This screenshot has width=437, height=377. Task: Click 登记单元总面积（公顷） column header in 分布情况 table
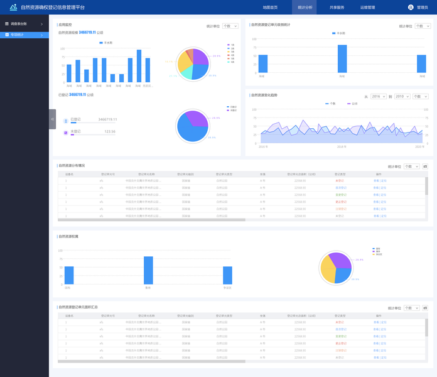[x=301, y=174]
